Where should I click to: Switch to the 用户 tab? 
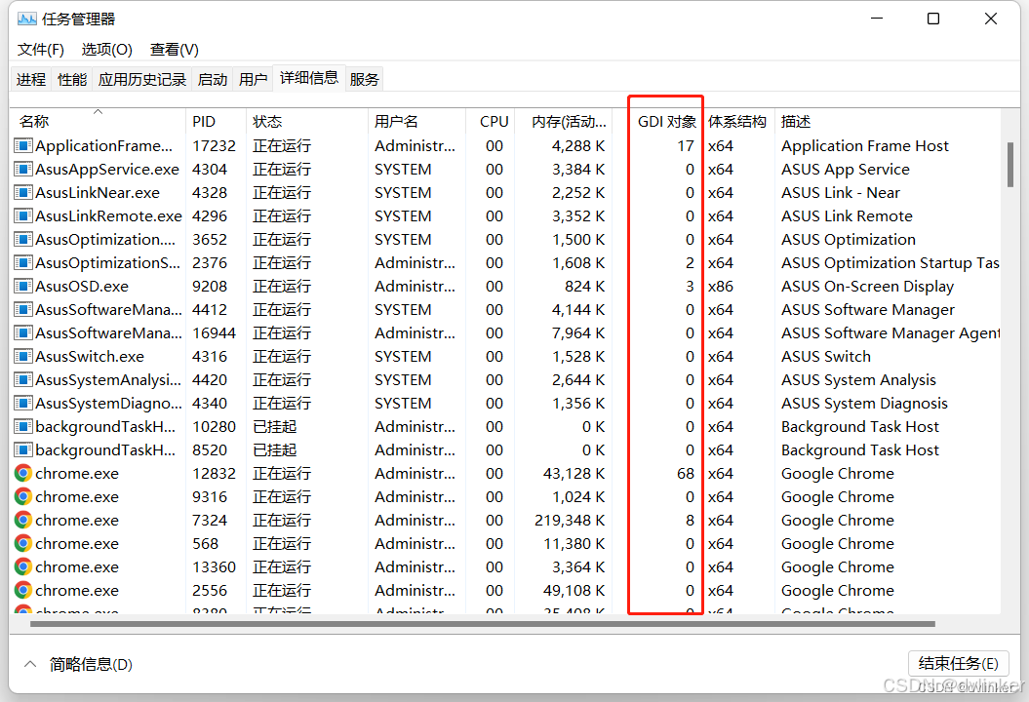(x=253, y=79)
